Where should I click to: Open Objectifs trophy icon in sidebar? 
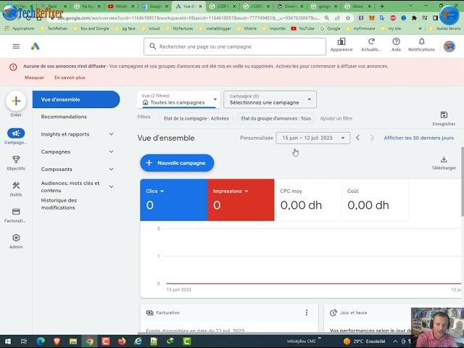point(16,159)
